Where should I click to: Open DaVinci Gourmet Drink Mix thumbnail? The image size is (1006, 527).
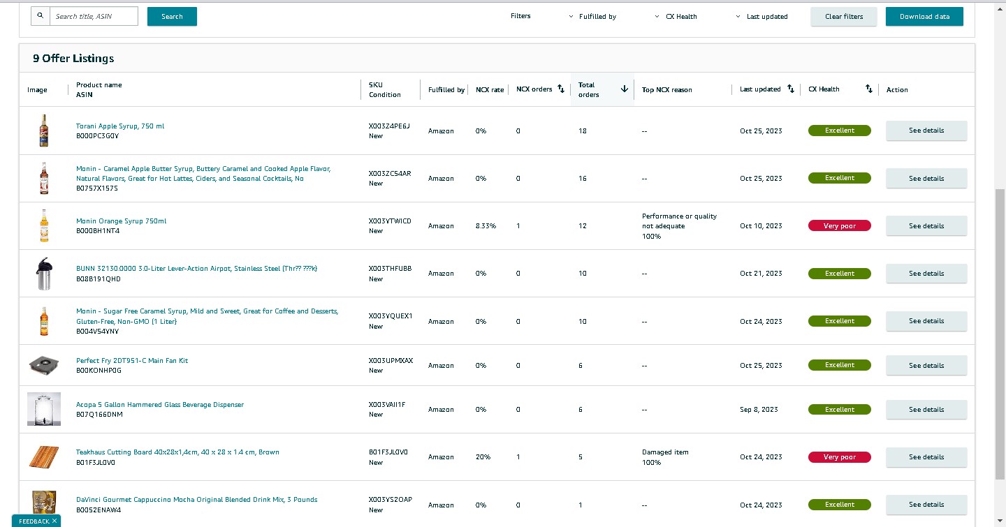(44, 504)
